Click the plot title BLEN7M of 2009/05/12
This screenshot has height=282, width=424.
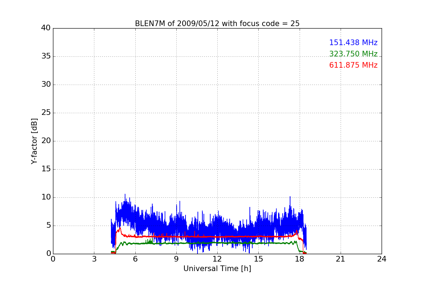[x=217, y=24]
